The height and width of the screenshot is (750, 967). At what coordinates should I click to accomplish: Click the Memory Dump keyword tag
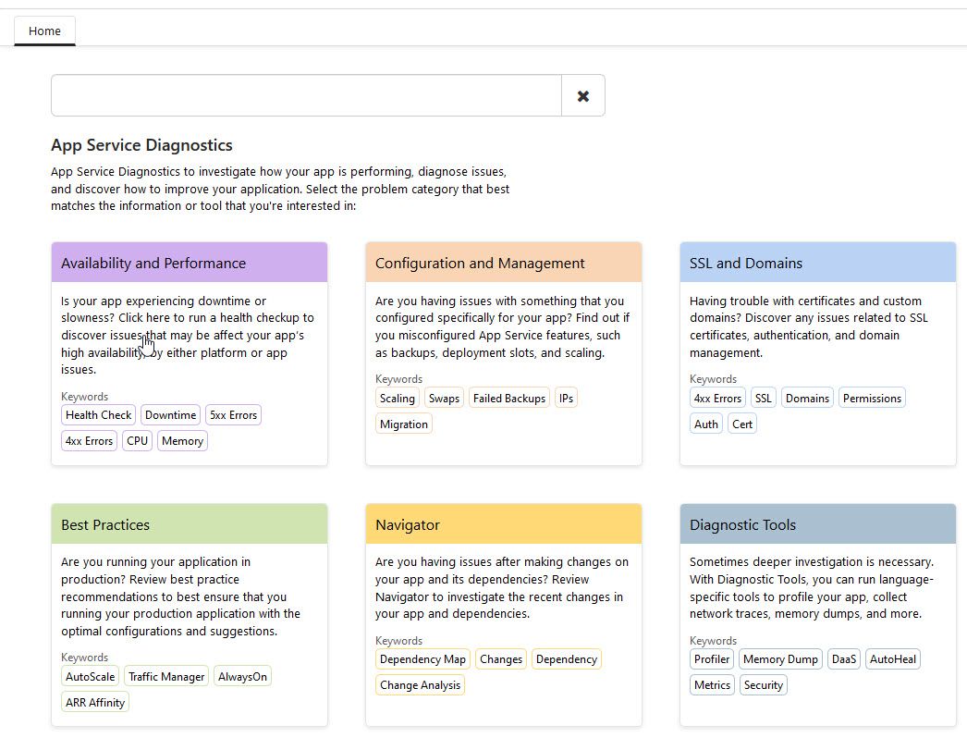tap(780, 659)
